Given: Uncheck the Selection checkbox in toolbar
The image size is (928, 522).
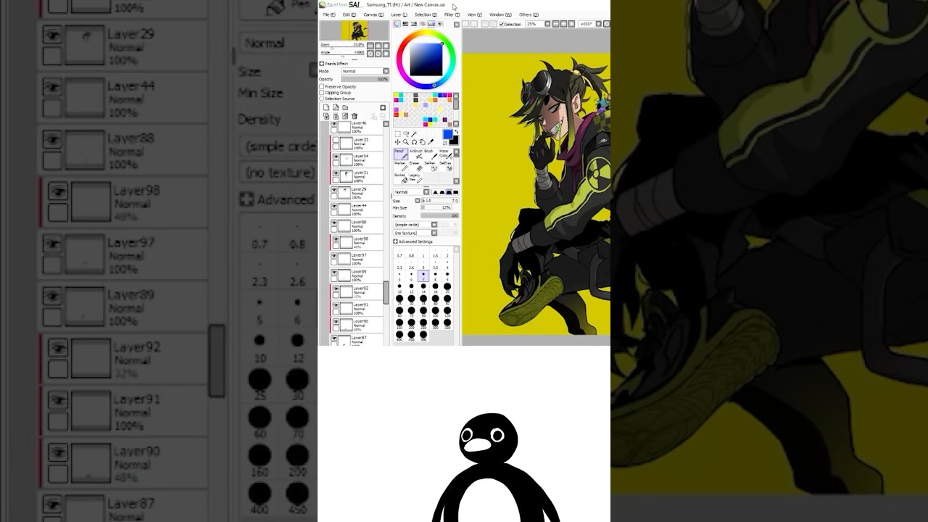Looking at the screenshot, I should pos(502,24).
